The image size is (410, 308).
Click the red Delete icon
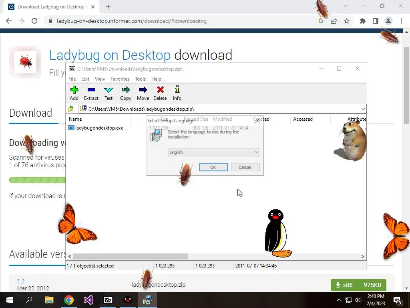tap(160, 93)
